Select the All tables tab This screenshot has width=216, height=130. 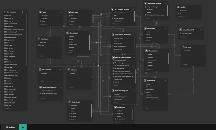[10, 127]
